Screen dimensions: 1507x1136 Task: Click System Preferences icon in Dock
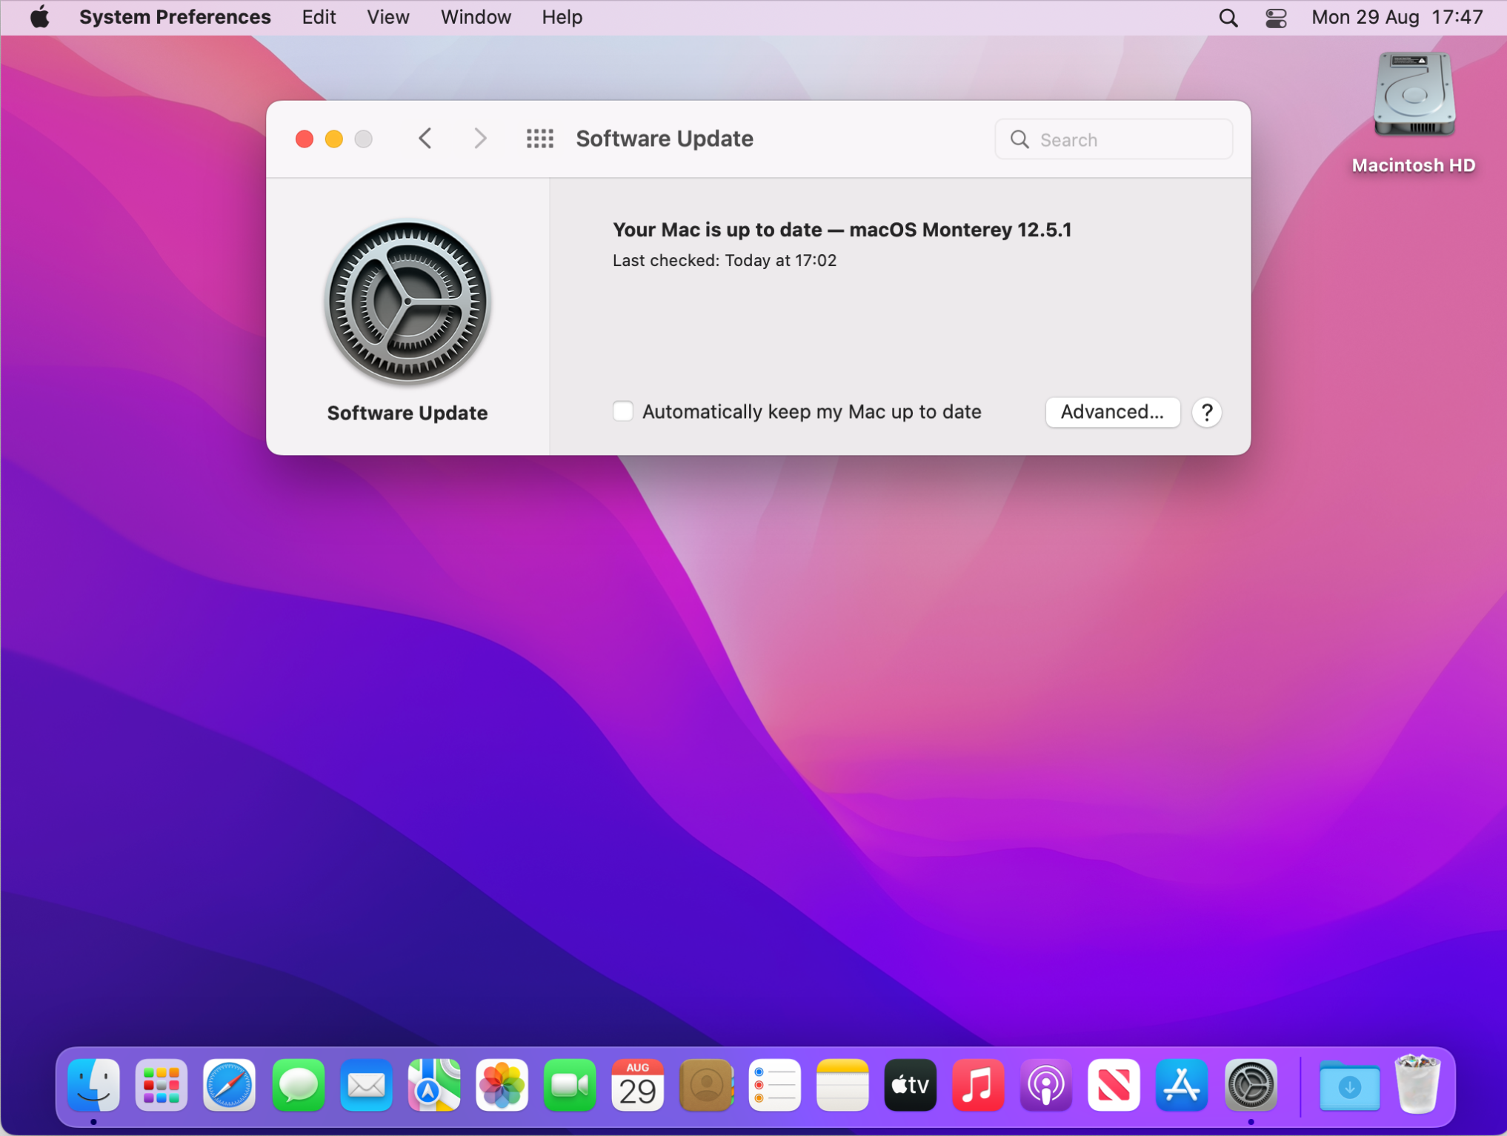pyautogui.click(x=1251, y=1086)
